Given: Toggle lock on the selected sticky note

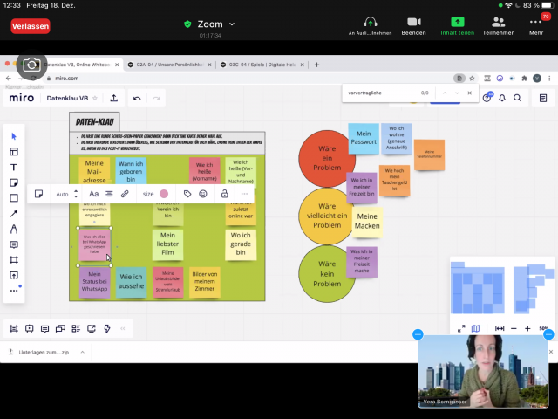Looking at the screenshot, I should tap(225, 194).
